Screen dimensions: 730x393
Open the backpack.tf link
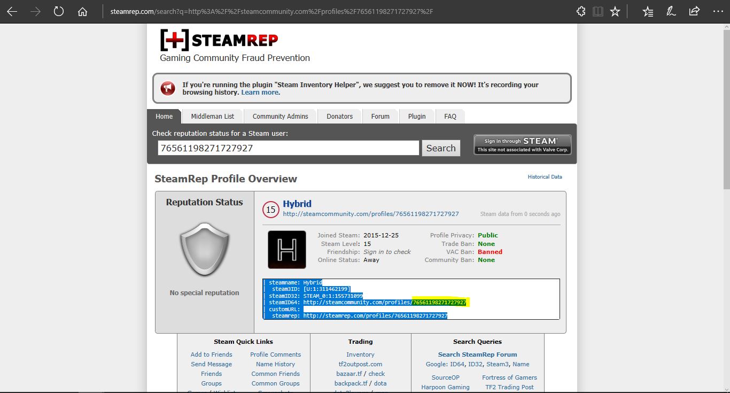[351, 383]
